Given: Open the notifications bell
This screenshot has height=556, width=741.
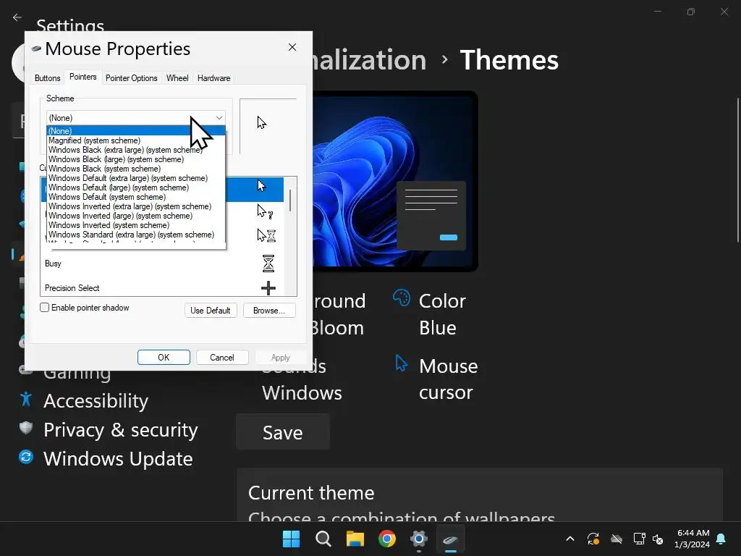Looking at the screenshot, I should pyautogui.click(x=721, y=539).
